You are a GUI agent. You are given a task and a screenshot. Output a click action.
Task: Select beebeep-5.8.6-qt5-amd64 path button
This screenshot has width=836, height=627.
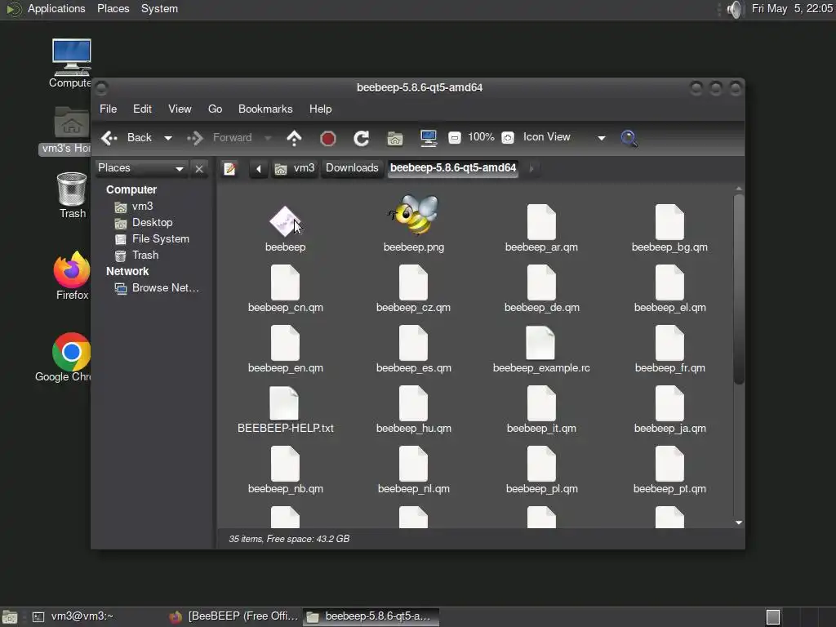click(x=453, y=168)
